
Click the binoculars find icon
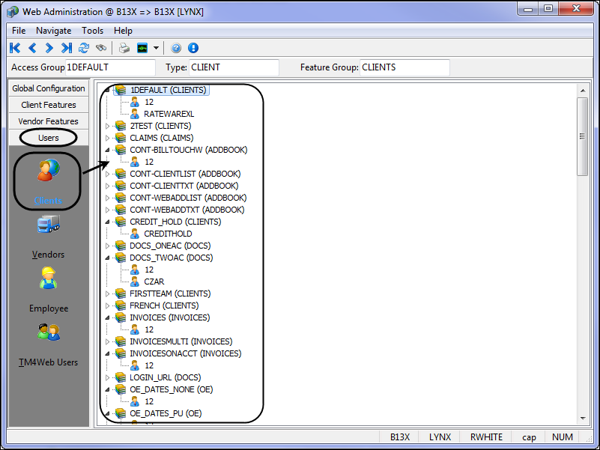[x=100, y=48]
